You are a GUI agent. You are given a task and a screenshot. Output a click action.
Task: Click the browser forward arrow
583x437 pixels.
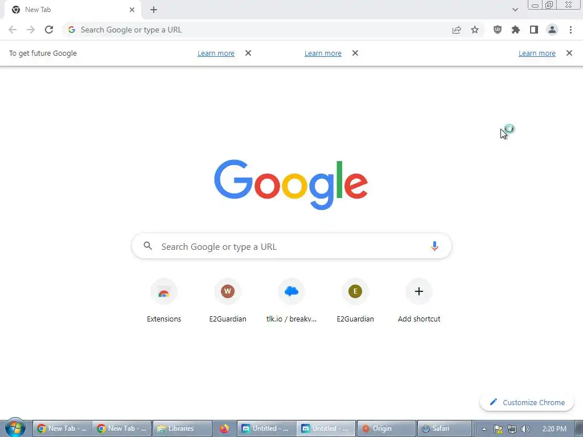[31, 30]
